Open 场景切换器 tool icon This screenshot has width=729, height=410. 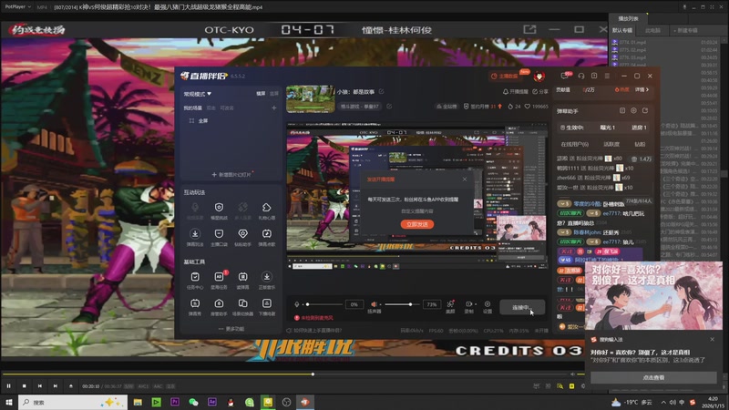242,307
